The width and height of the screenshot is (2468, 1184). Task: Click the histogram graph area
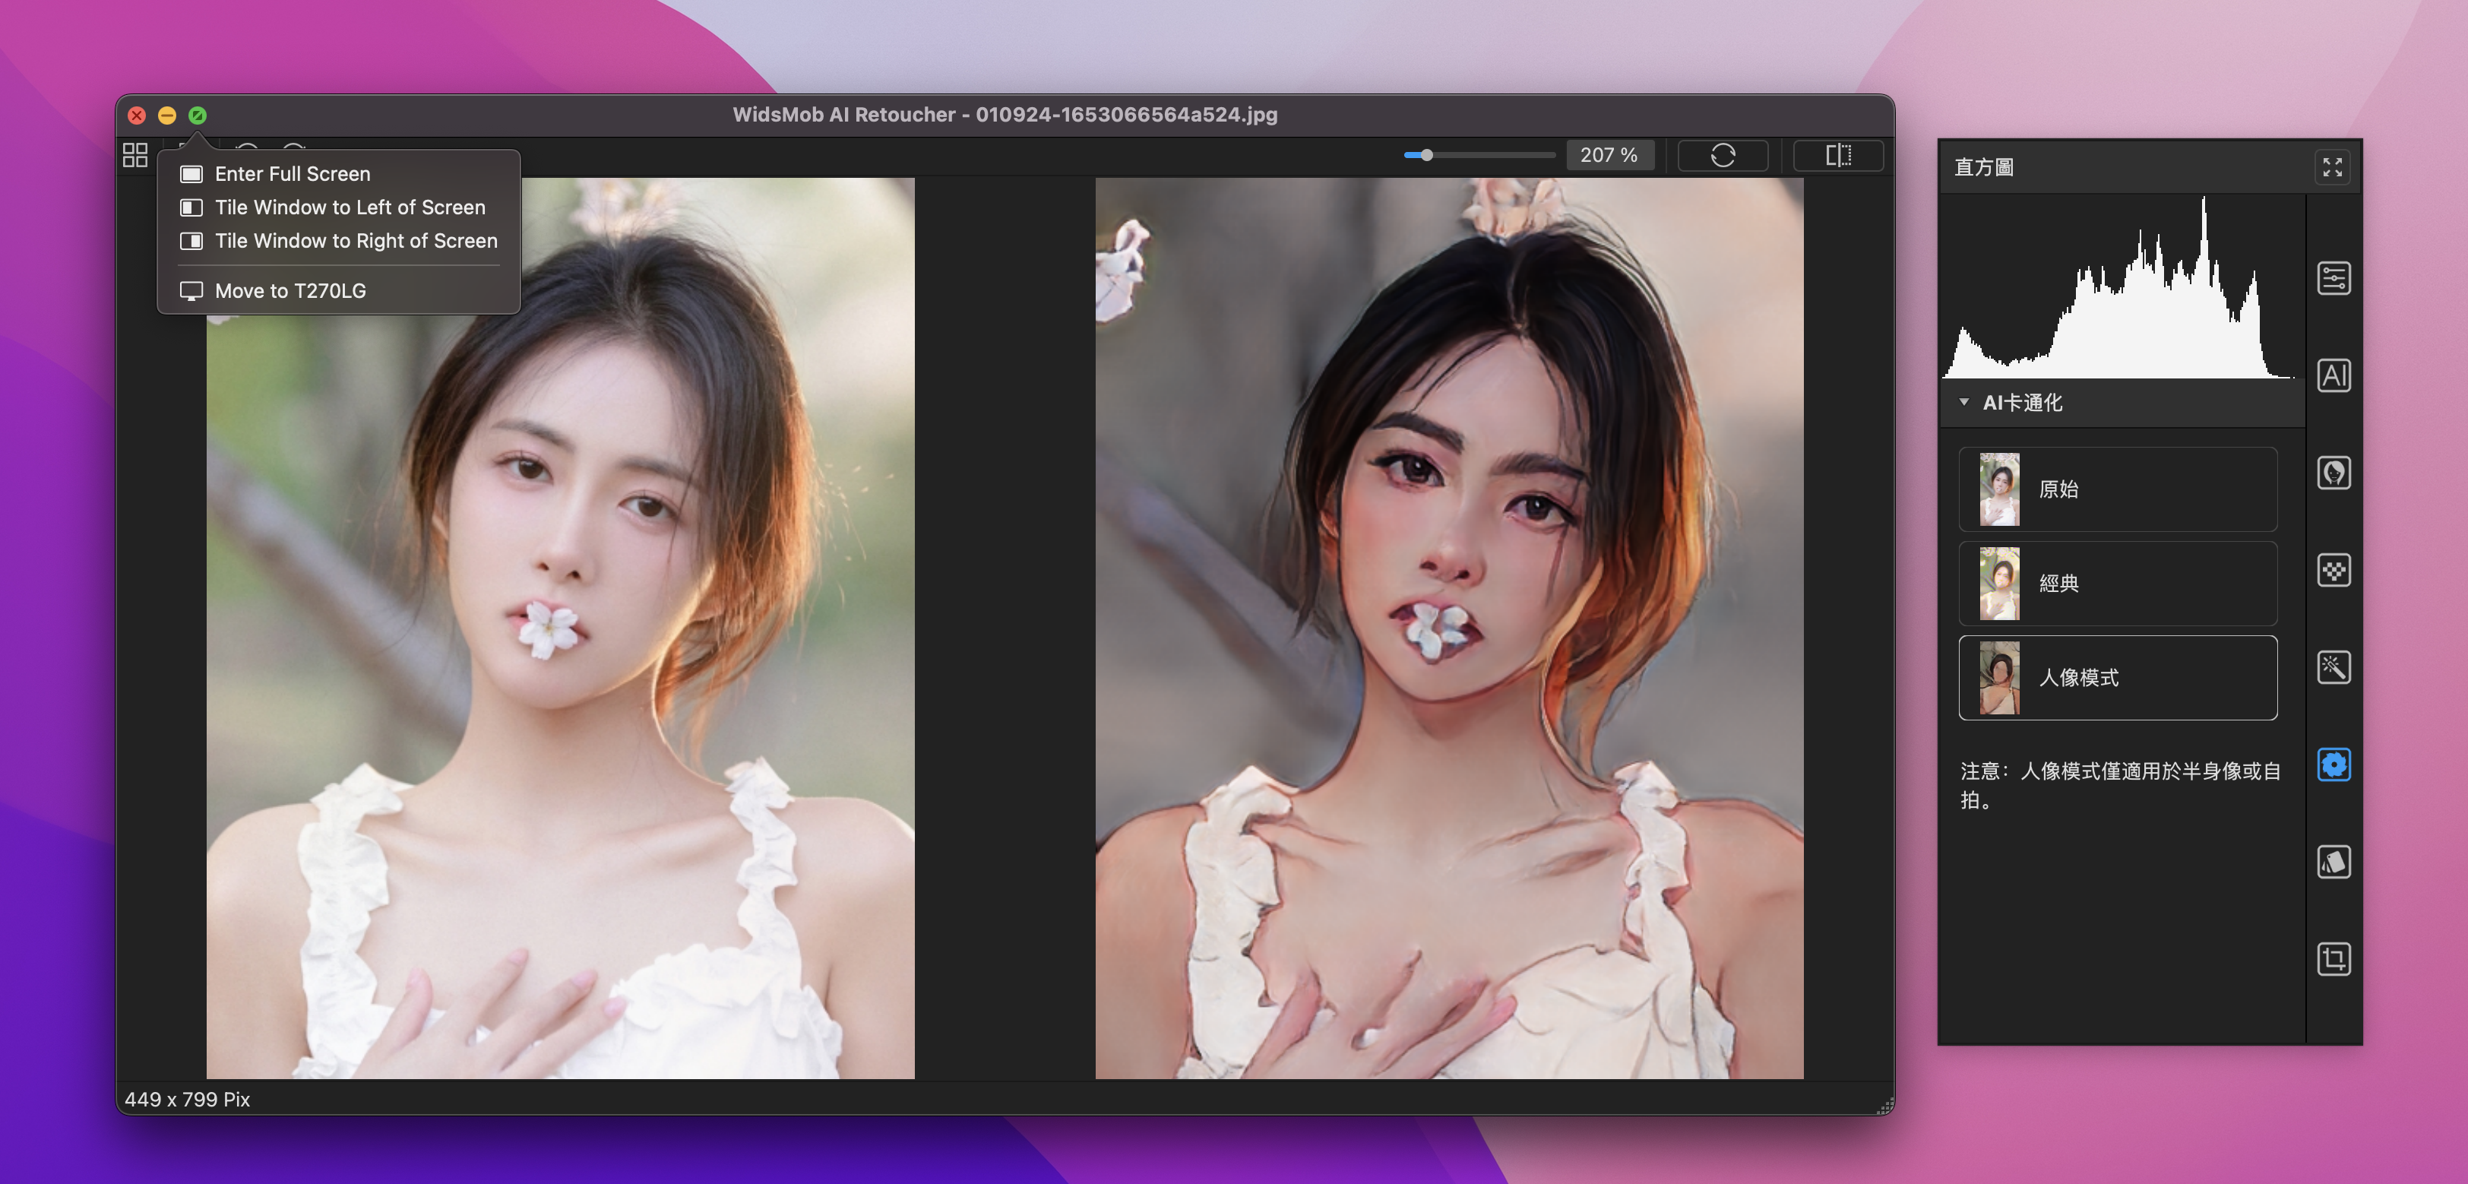(2122, 287)
